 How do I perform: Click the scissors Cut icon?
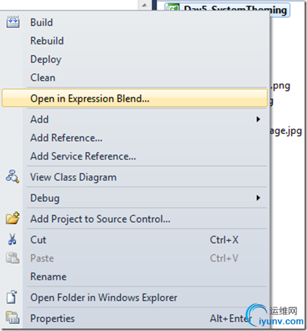click(13, 239)
